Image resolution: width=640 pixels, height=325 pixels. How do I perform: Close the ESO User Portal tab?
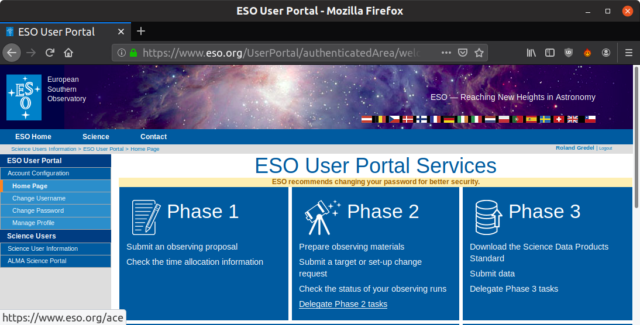[121, 32]
